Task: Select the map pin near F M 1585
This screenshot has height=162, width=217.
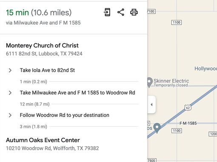Action: 157,128
